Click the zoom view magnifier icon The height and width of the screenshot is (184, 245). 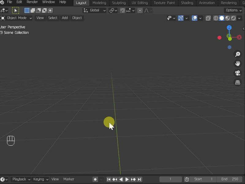[238, 54]
